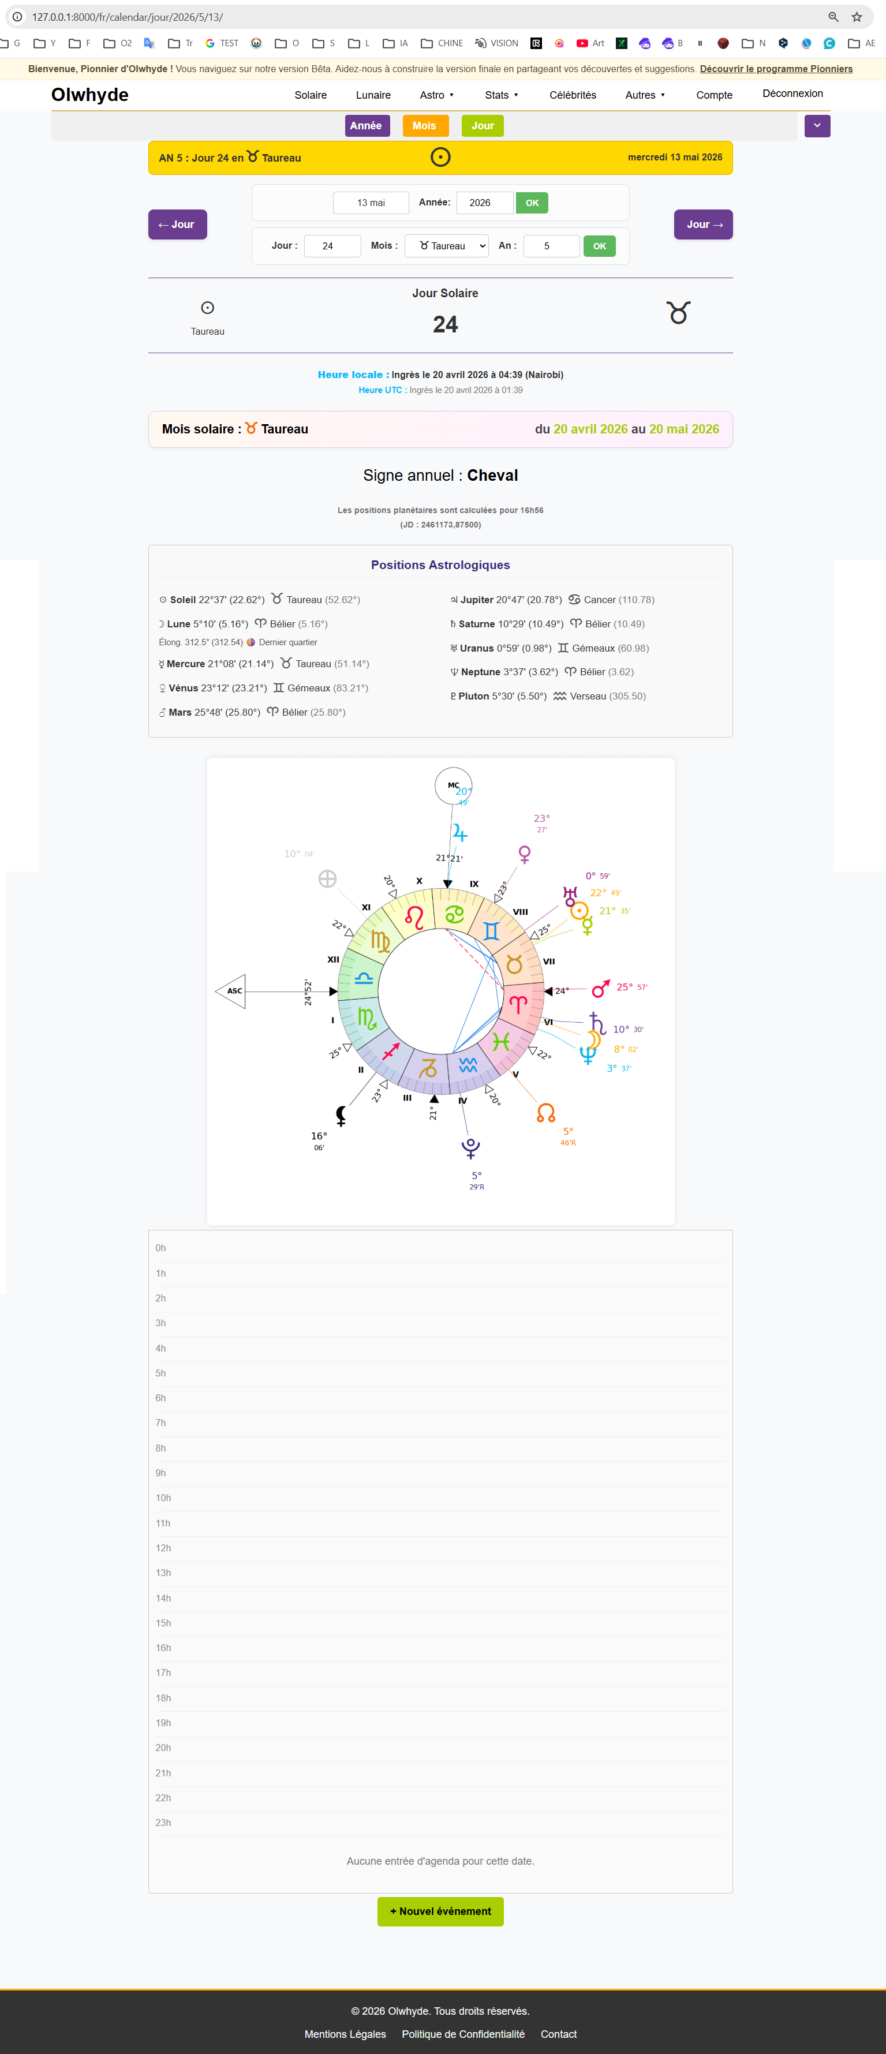
Task: Open Découvrir le programme Pionniers link
Action: click(x=776, y=69)
